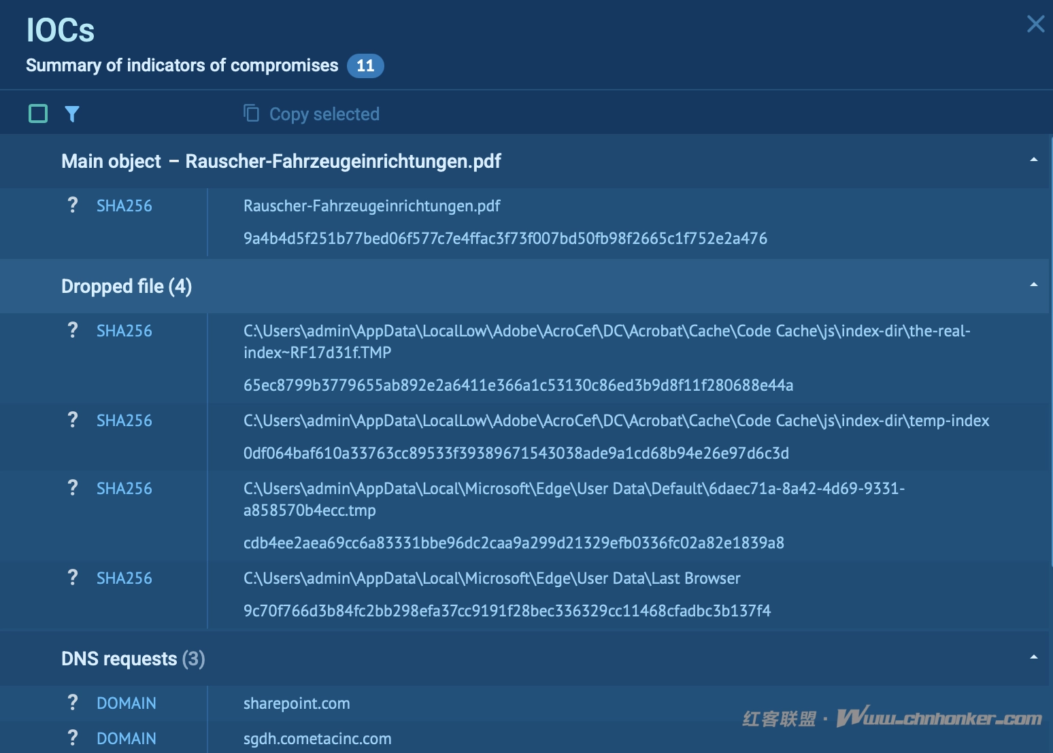Image resolution: width=1053 pixels, height=753 pixels.
Task: Collapse the Main object section arrow
Action: 1033,160
